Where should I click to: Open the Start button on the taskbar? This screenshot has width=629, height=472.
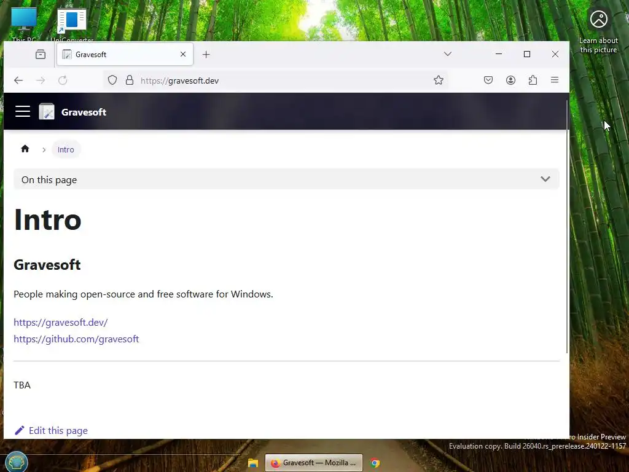click(x=16, y=462)
